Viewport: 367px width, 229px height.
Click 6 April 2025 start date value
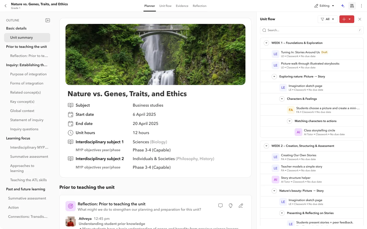tap(144, 114)
